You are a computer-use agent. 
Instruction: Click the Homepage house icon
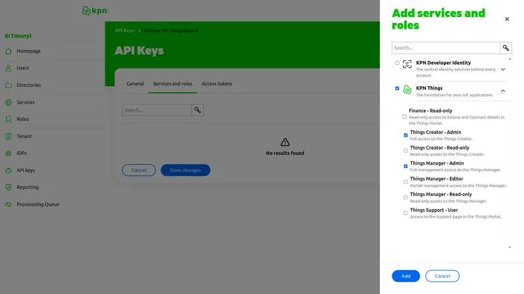tap(9, 51)
